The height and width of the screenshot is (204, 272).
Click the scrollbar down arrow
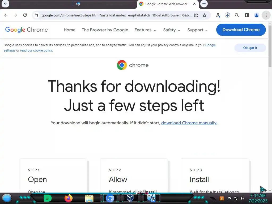pyautogui.click(x=270, y=190)
